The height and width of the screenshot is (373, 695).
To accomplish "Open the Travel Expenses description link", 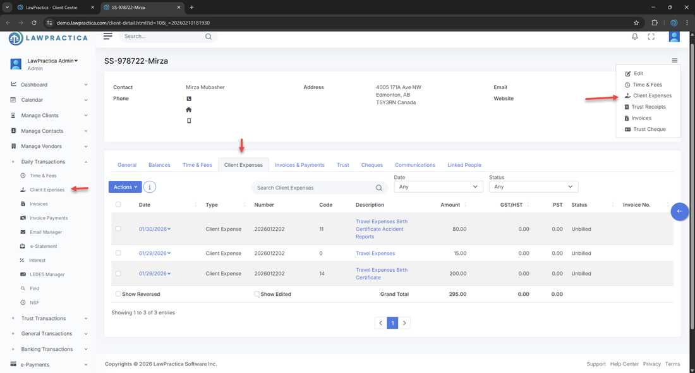I will tap(375, 254).
